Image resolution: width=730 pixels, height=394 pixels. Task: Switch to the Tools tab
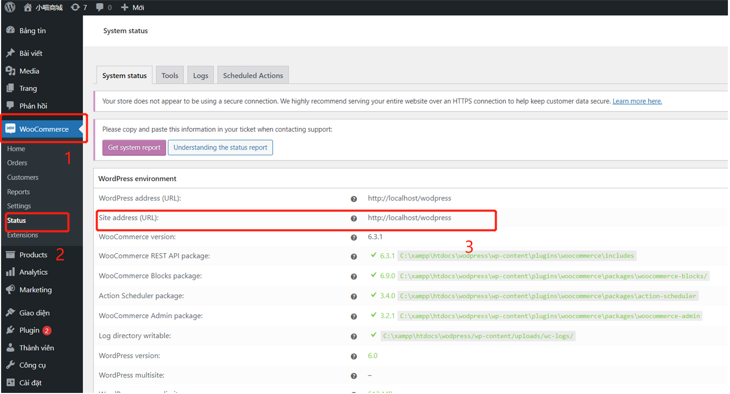tap(170, 75)
